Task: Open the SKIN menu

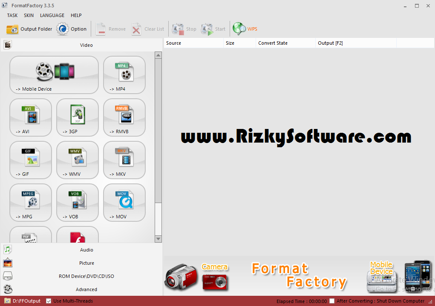Action: 29,15
